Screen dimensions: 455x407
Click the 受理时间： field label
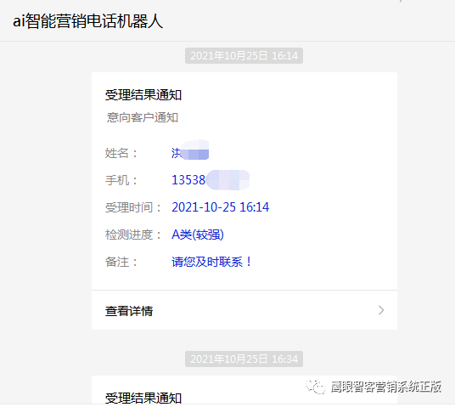click(x=133, y=207)
